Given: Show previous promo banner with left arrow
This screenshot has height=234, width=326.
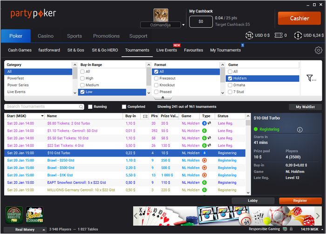Looking at the screenshot, I should coord(136,216).
